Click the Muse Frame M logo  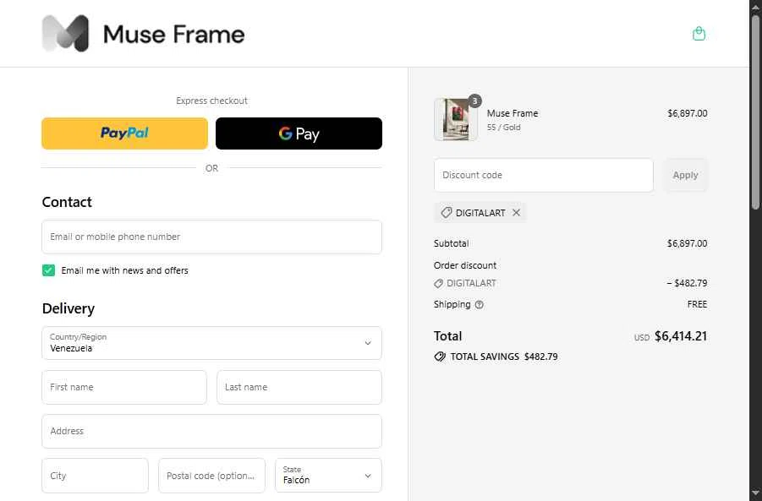coord(66,34)
